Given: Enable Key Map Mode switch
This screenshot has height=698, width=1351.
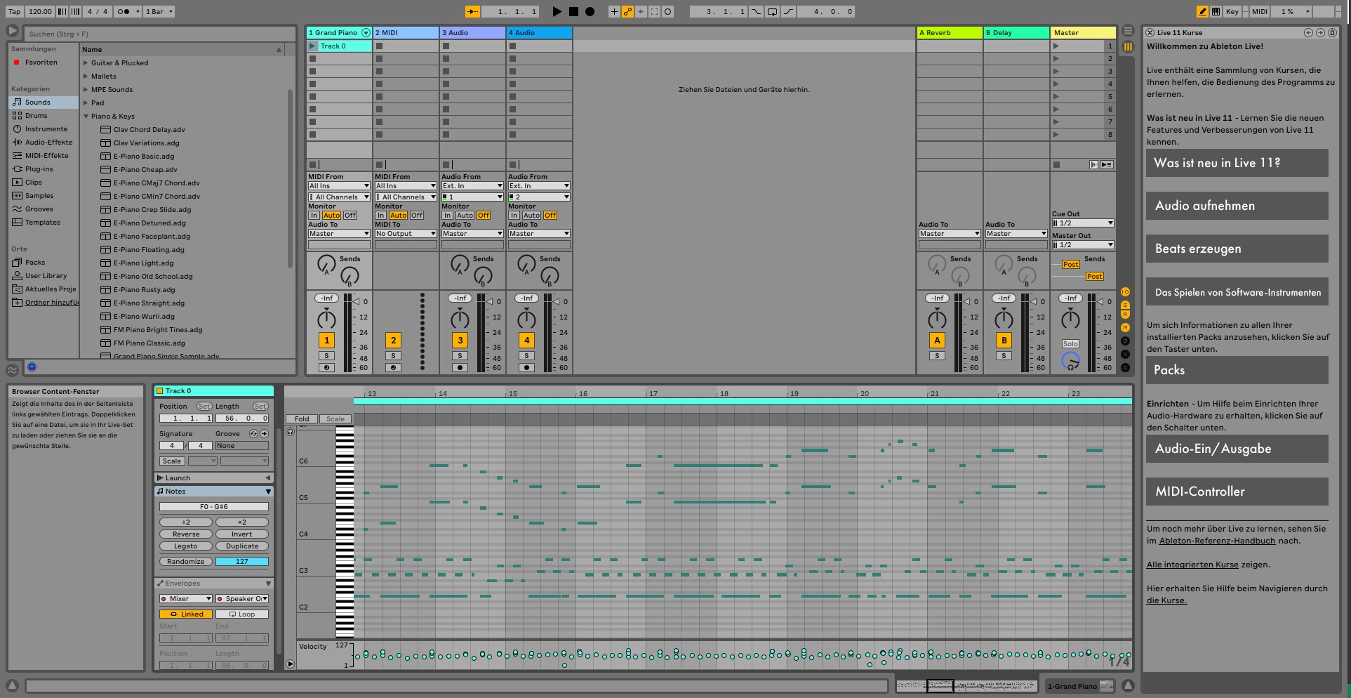Looking at the screenshot, I should [x=1232, y=11].
